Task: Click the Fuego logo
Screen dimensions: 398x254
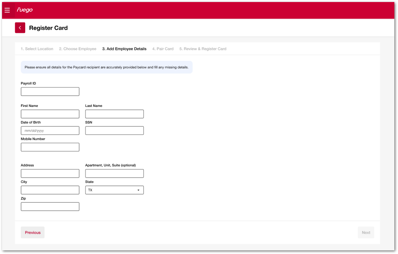Action: click(x=25, y=10)
